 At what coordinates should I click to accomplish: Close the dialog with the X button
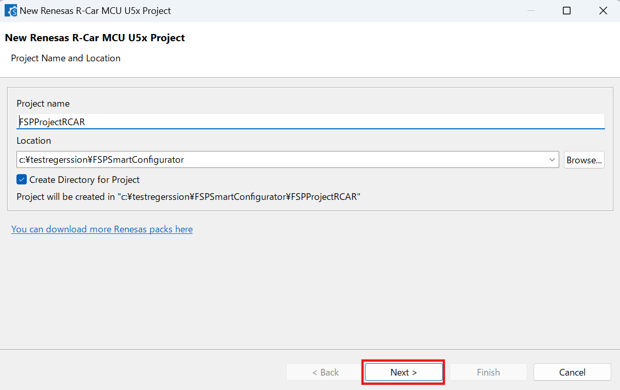pos(602,11)
